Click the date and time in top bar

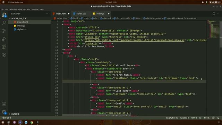tap(111, 2)
